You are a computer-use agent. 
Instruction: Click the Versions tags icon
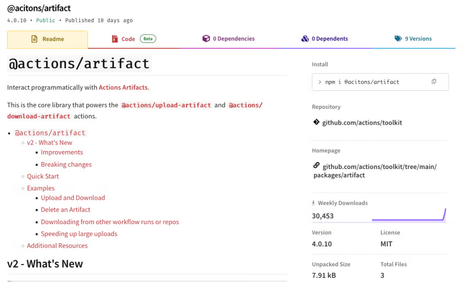pos(398,39)
